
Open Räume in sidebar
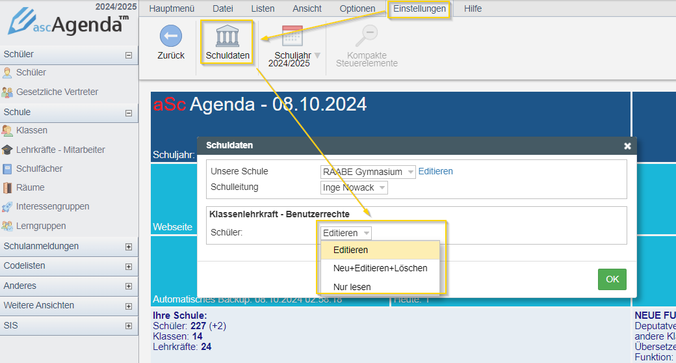[x=30, y=188]
